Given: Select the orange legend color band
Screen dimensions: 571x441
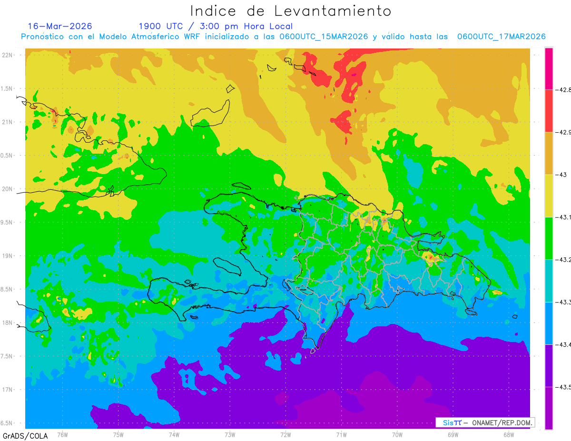Looking at the screenshot, I should tap(549, 153).
